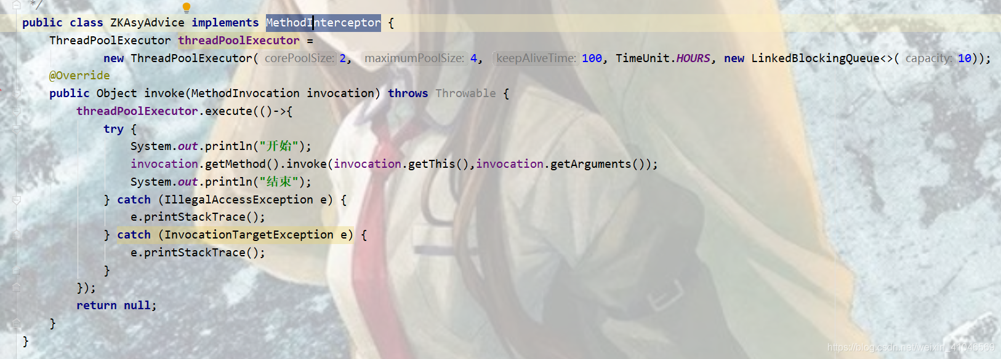1001x359 pixels.
Task: Collapse the try block via gutter fold icon
Action: coord(17,129)
